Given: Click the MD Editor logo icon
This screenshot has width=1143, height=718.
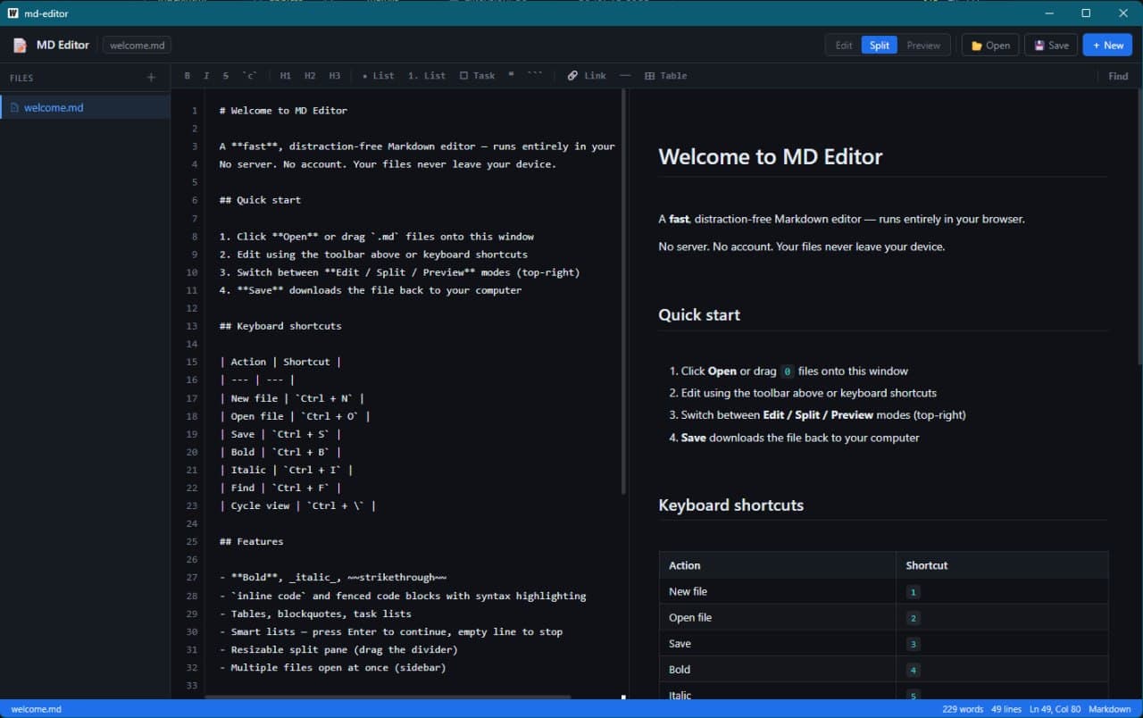Looking at the screenshot, I should pyautogui.click(x=20, y=46).
